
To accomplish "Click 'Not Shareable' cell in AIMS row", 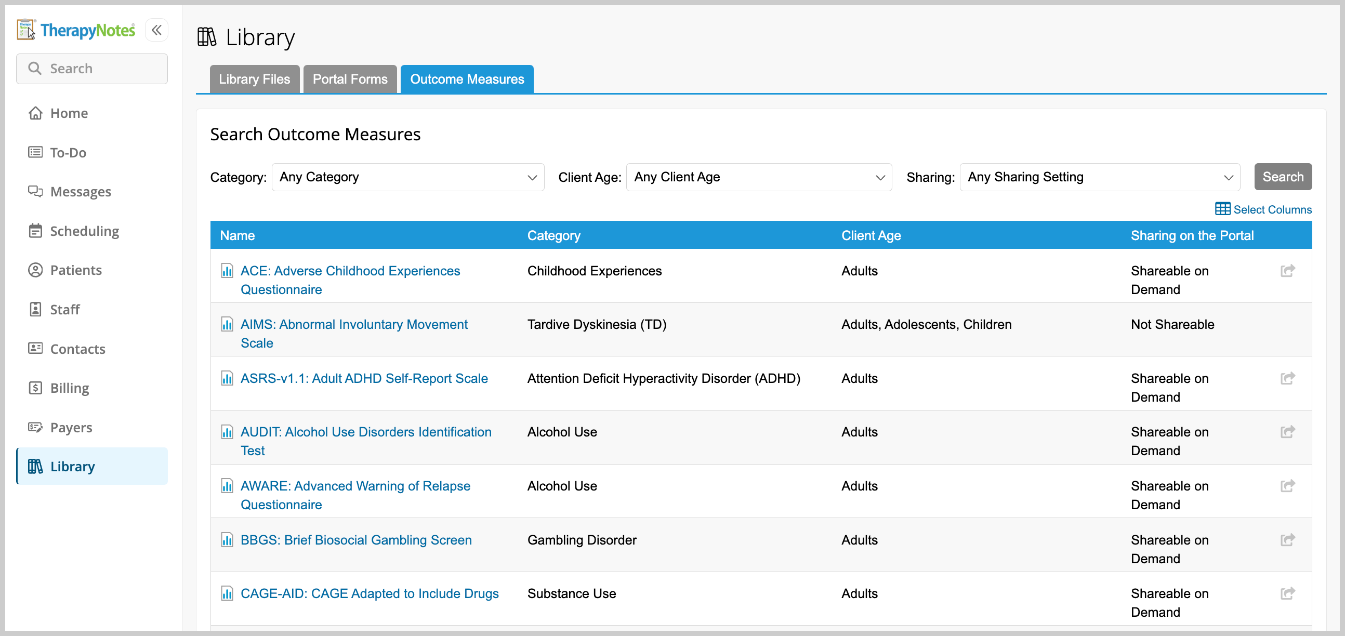I will coord(1172,324).
